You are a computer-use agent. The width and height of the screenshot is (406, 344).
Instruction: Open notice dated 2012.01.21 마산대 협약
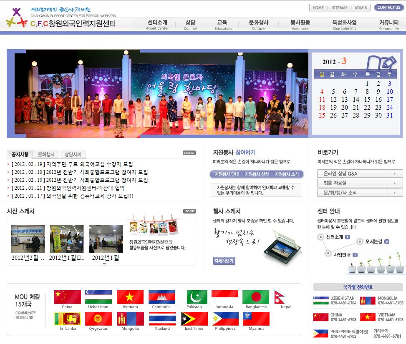[68, 188]
